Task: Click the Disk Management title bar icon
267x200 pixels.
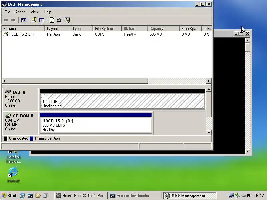Action: coord(4,4)
